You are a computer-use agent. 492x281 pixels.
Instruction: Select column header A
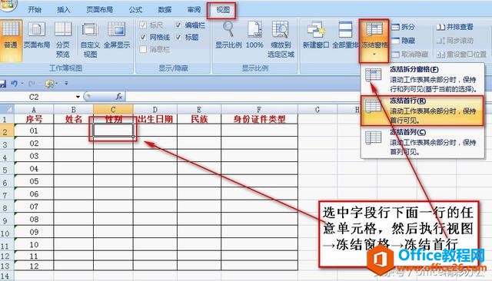34,109
